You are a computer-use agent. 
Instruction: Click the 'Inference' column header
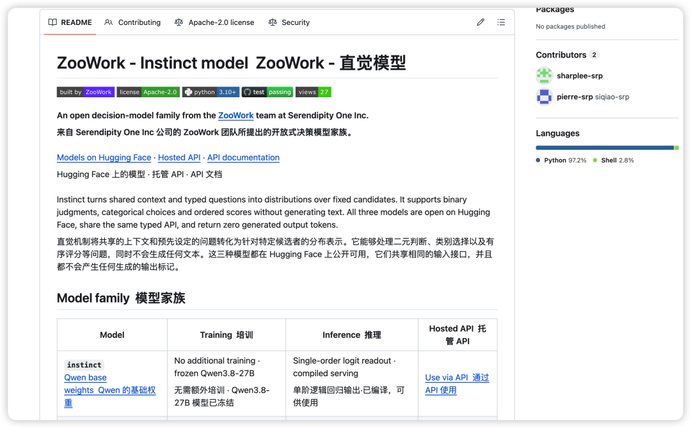point(352,335)
